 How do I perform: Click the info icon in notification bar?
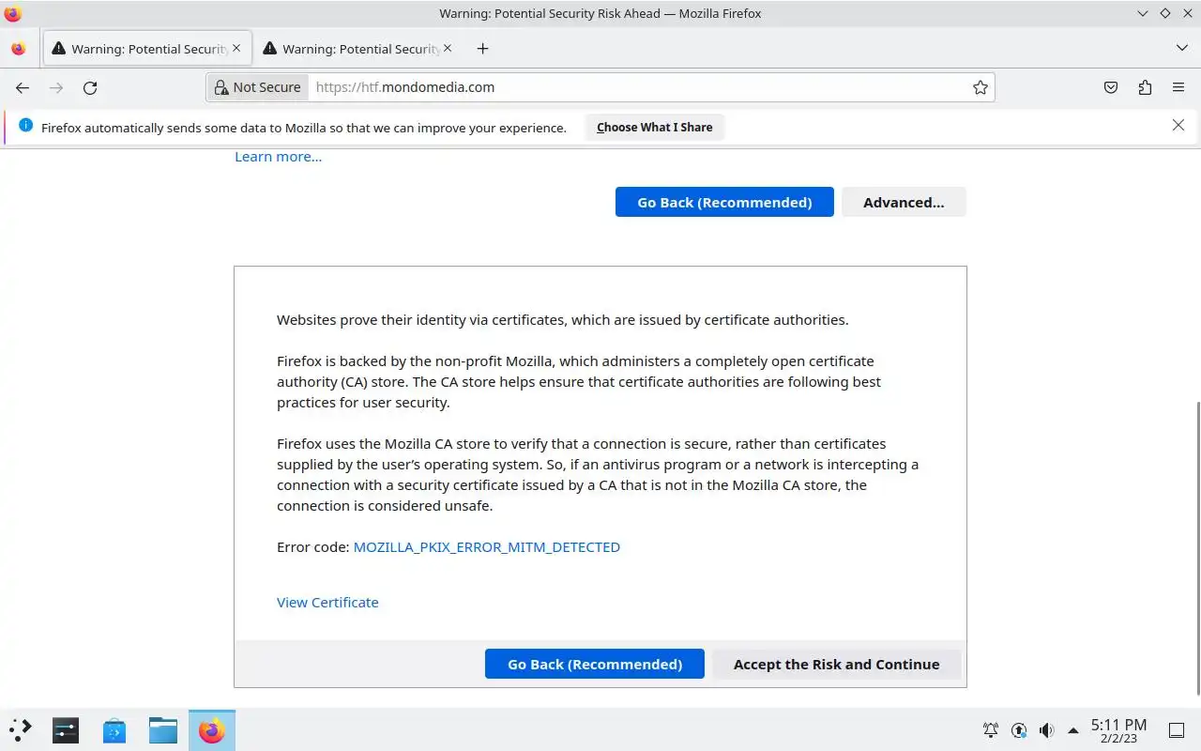[x=25, y=126]
